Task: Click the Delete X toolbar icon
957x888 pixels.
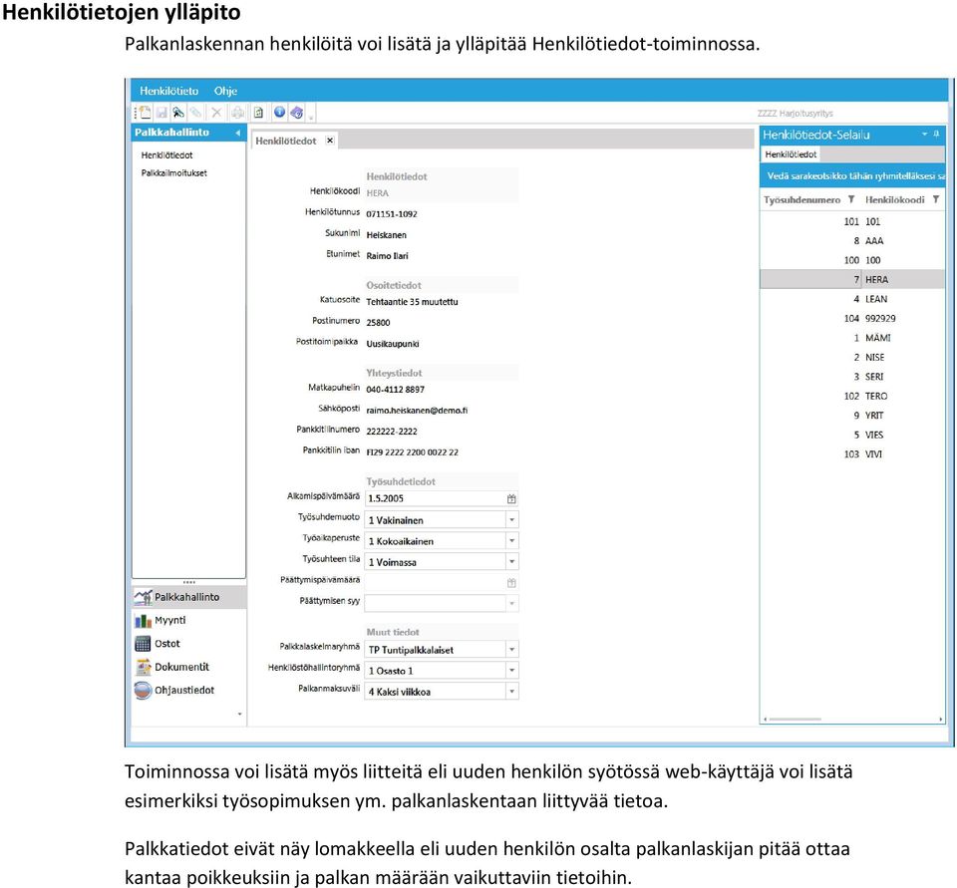Action: 216,113
